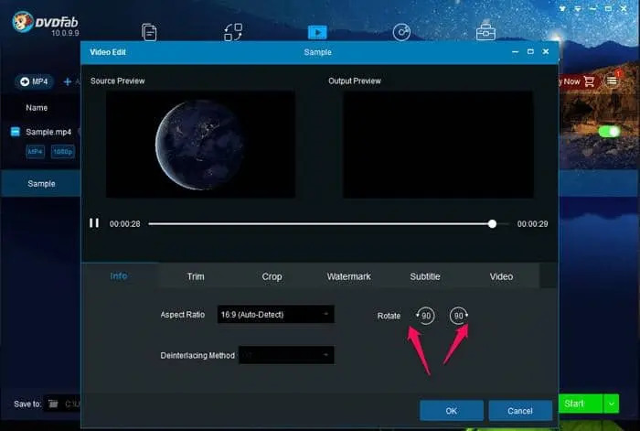Rotate video 90 degrees clockwise
This screenshot has width=640, height=431.
pyautogui.click(x=458, y=316)
